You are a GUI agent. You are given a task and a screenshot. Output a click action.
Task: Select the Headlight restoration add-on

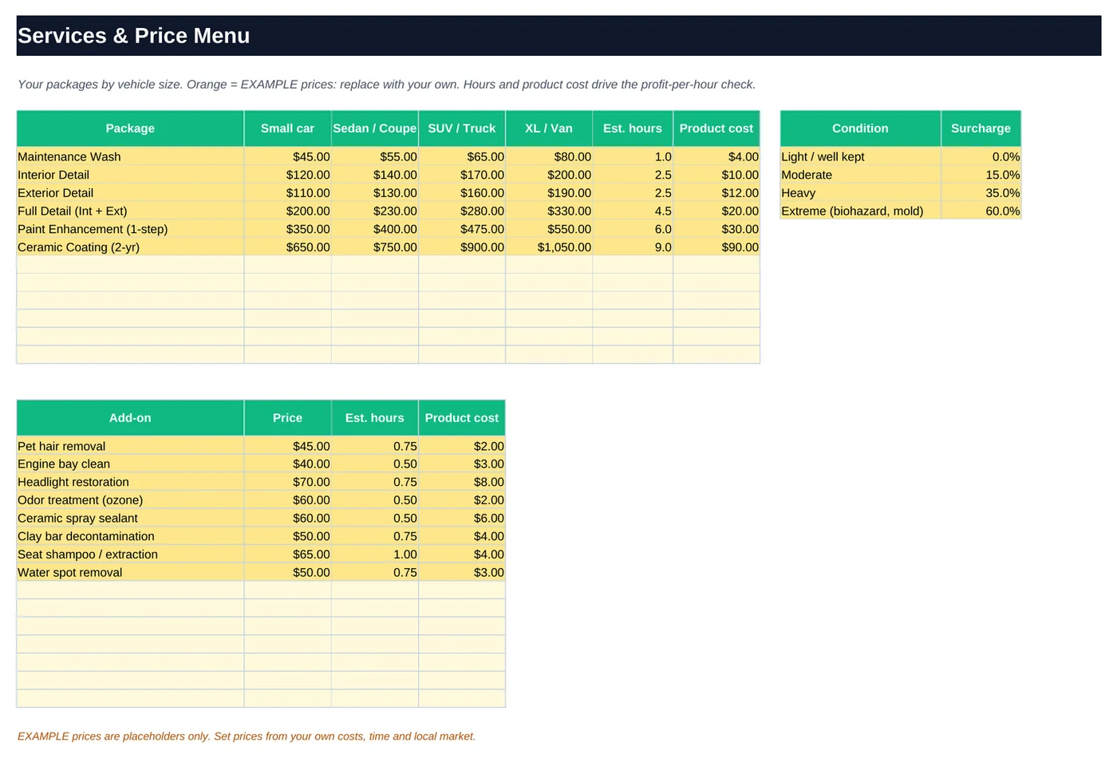pos(130,482)
